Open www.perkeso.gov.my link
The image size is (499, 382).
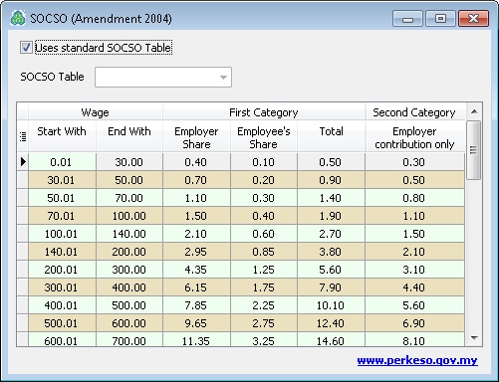[417, 360]
